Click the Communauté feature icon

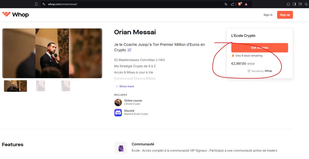pos(121,148)
